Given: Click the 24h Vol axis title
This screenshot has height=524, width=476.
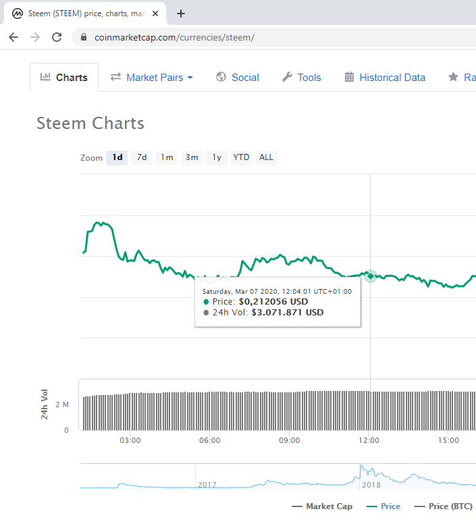Looking at the screenshot, I should point(45,404).
